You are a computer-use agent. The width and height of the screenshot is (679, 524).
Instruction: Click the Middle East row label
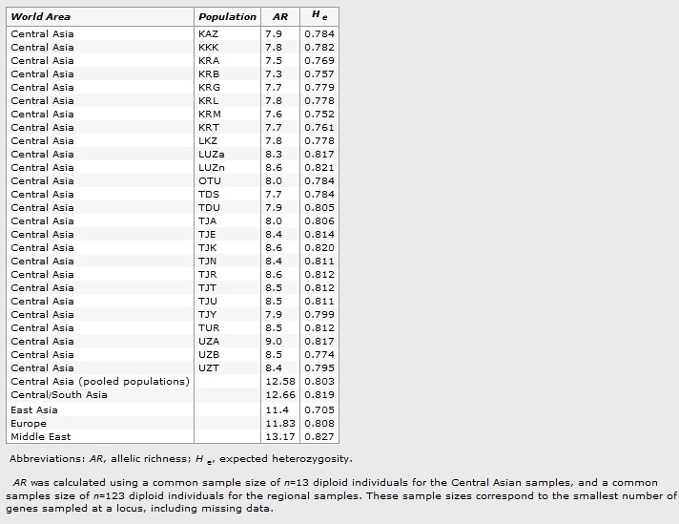[40, 437]
